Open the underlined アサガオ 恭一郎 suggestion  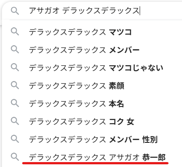point(92,157)
